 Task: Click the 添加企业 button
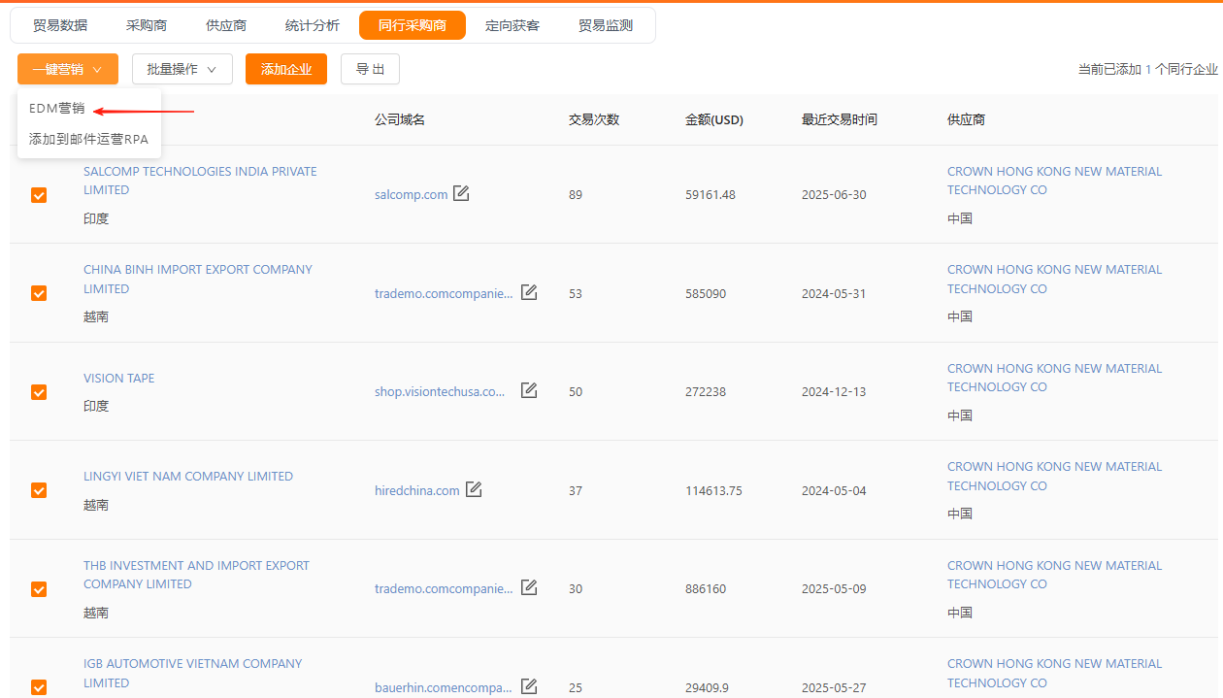pyautogui.click(x=286, y=69)
